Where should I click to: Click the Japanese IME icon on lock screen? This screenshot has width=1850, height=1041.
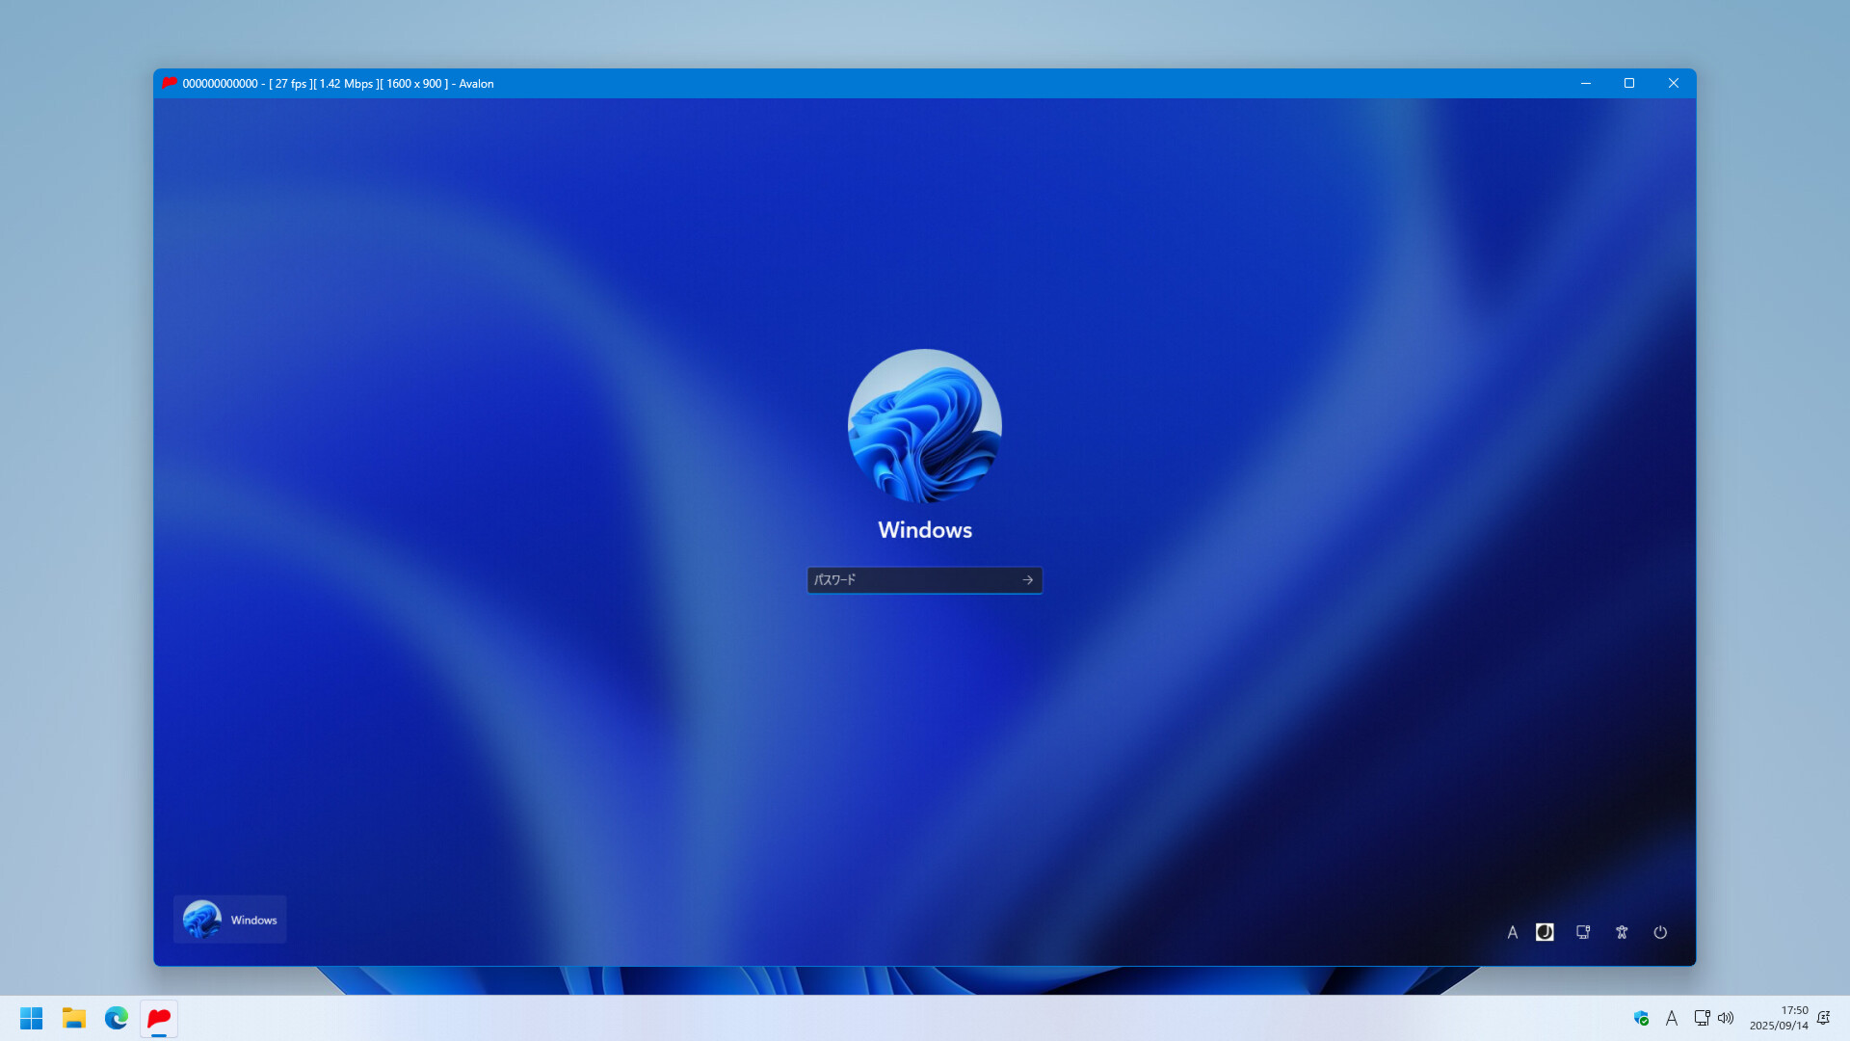click(1545, 932)
